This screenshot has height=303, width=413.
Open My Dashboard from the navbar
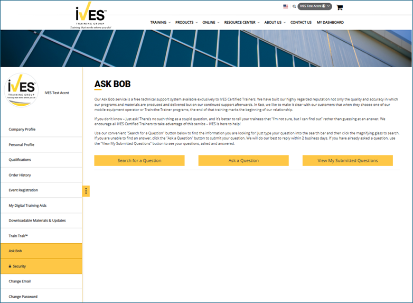330,23
